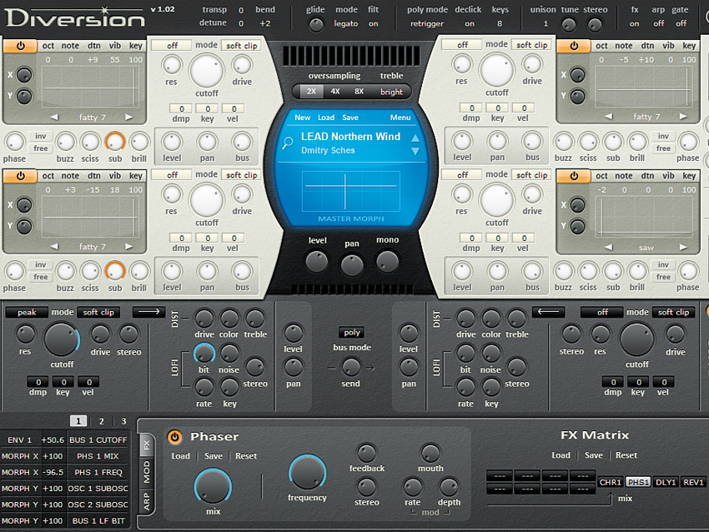Click filter 1 dmp value field
709x532 pixels.
181,109
